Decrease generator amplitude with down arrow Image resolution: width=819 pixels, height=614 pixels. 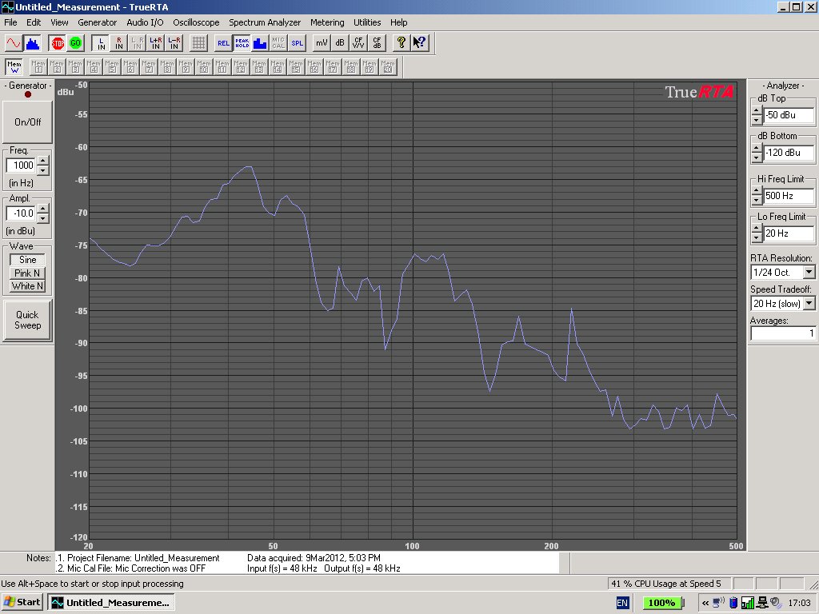(43, 219)
